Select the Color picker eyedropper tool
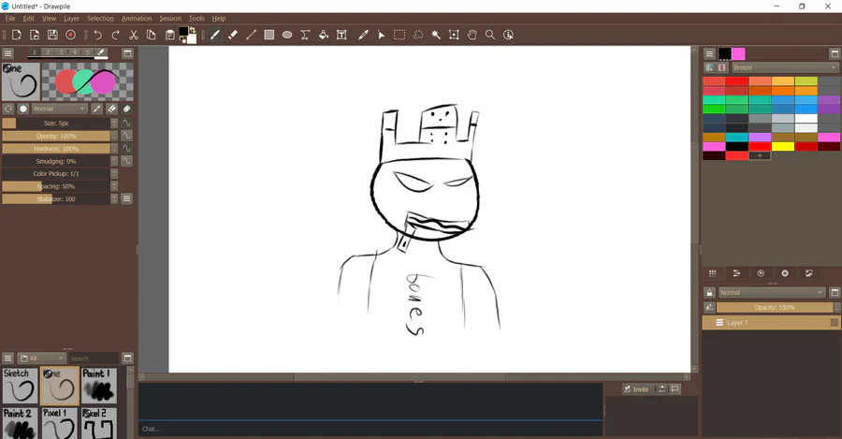 point(364,35)
